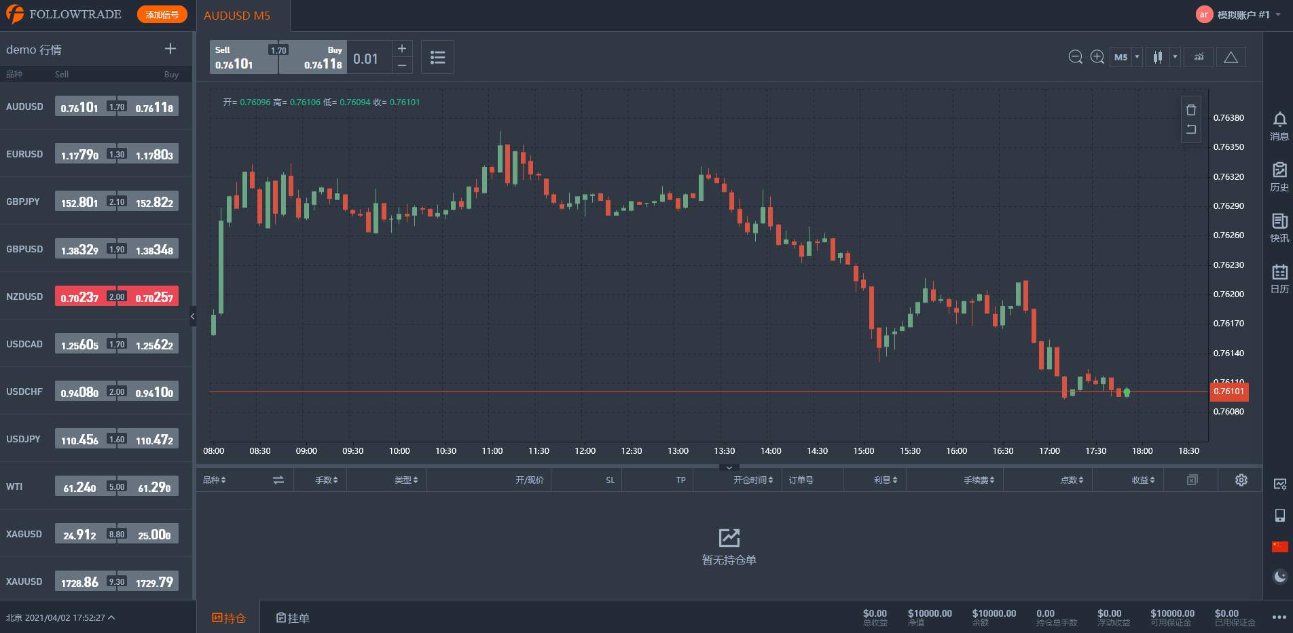
Task: Collapse the left market panel
Action: [x=193, y=316]
